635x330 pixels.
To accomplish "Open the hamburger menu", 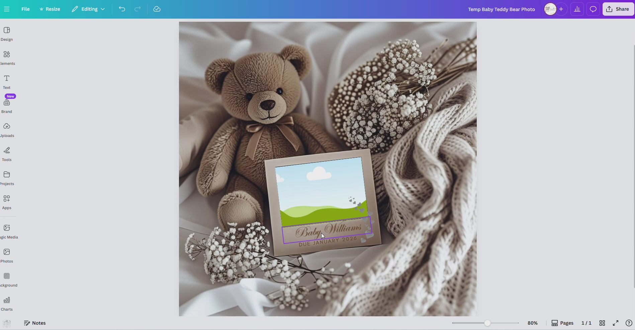I will click(x=7, y=9).
